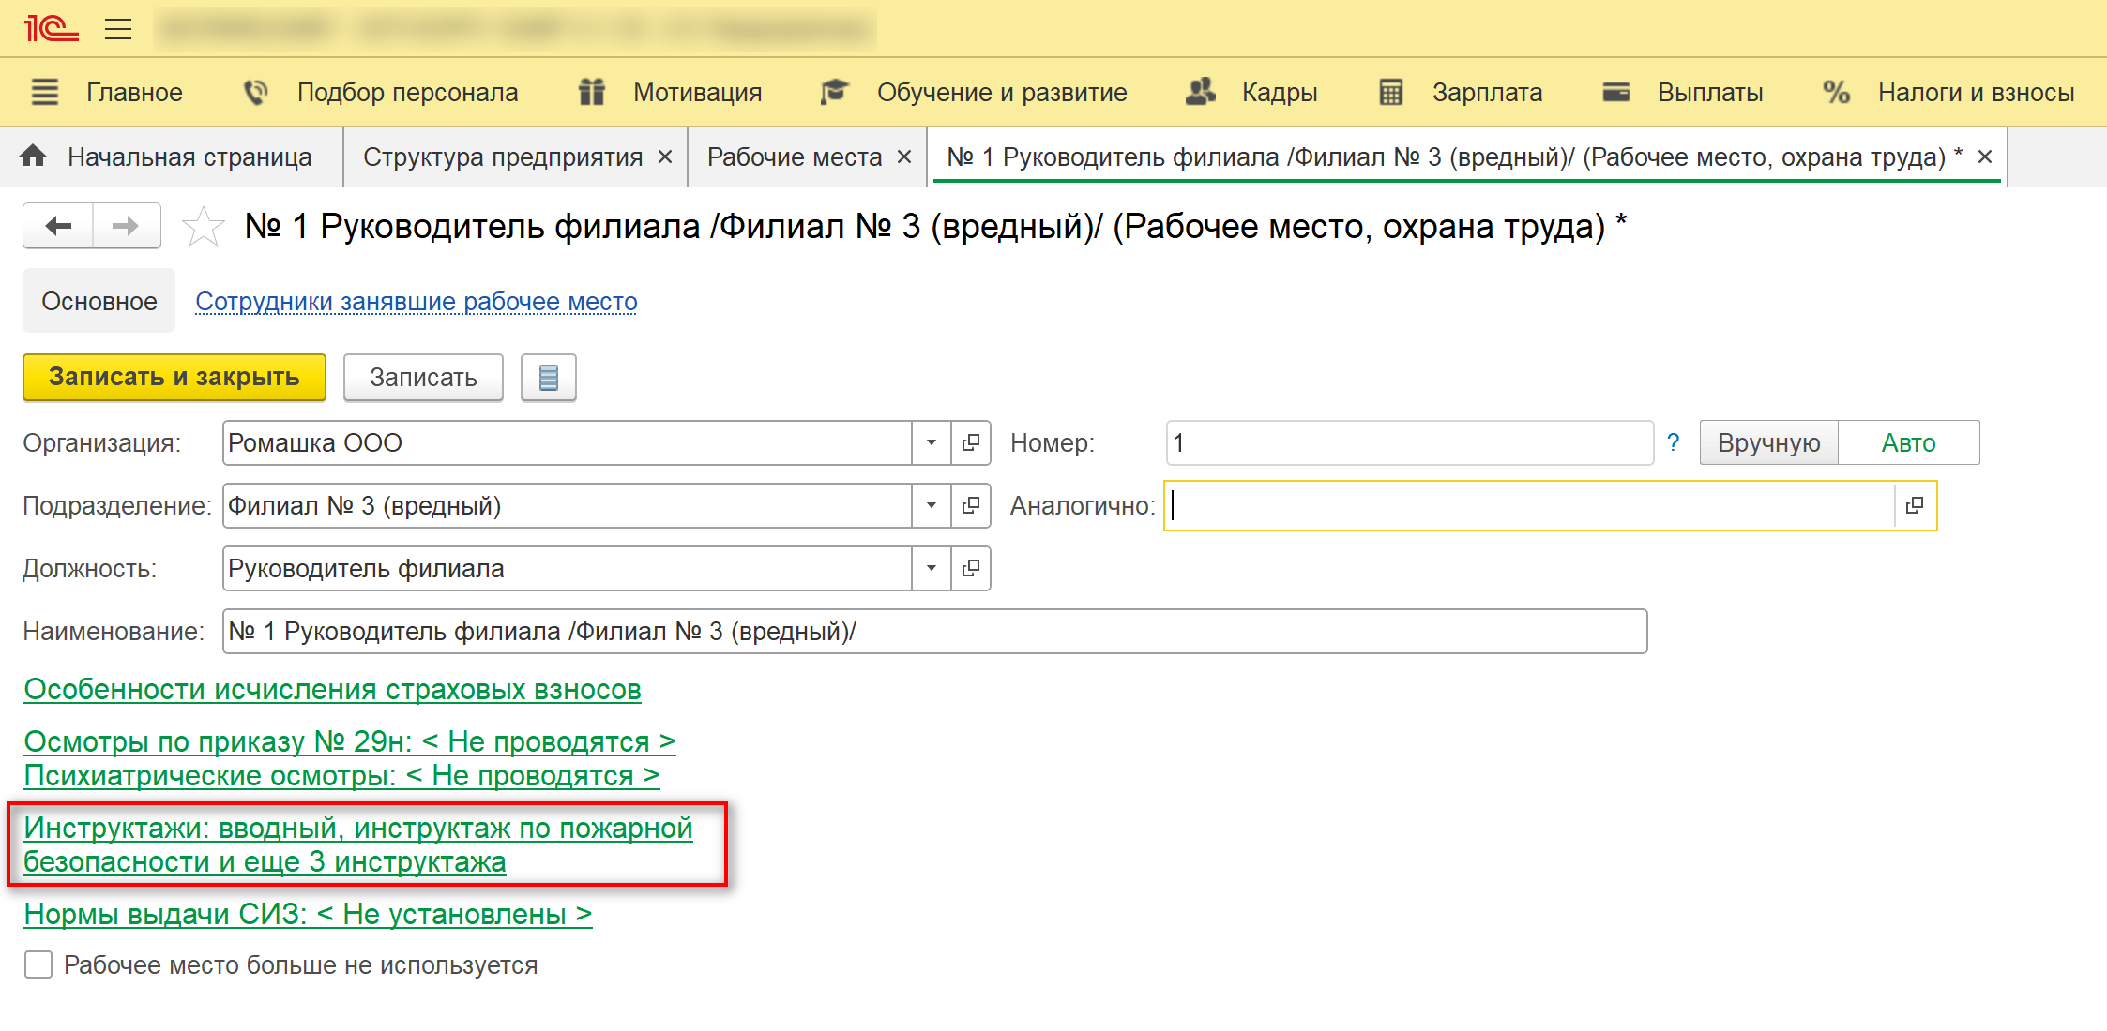Image resolution: width=2107 pixels, height=1031 pixels.
Task: Open the hamburger service menu icon
Action: point(118,29)
